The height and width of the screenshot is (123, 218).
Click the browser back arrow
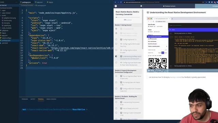pyautogui.click(x=115, y=2)
